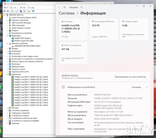Select the Сензори category icon
Image resolution: width=156 pixels, height=138 pixels.
pyautogui.click(x=10, y=108)
